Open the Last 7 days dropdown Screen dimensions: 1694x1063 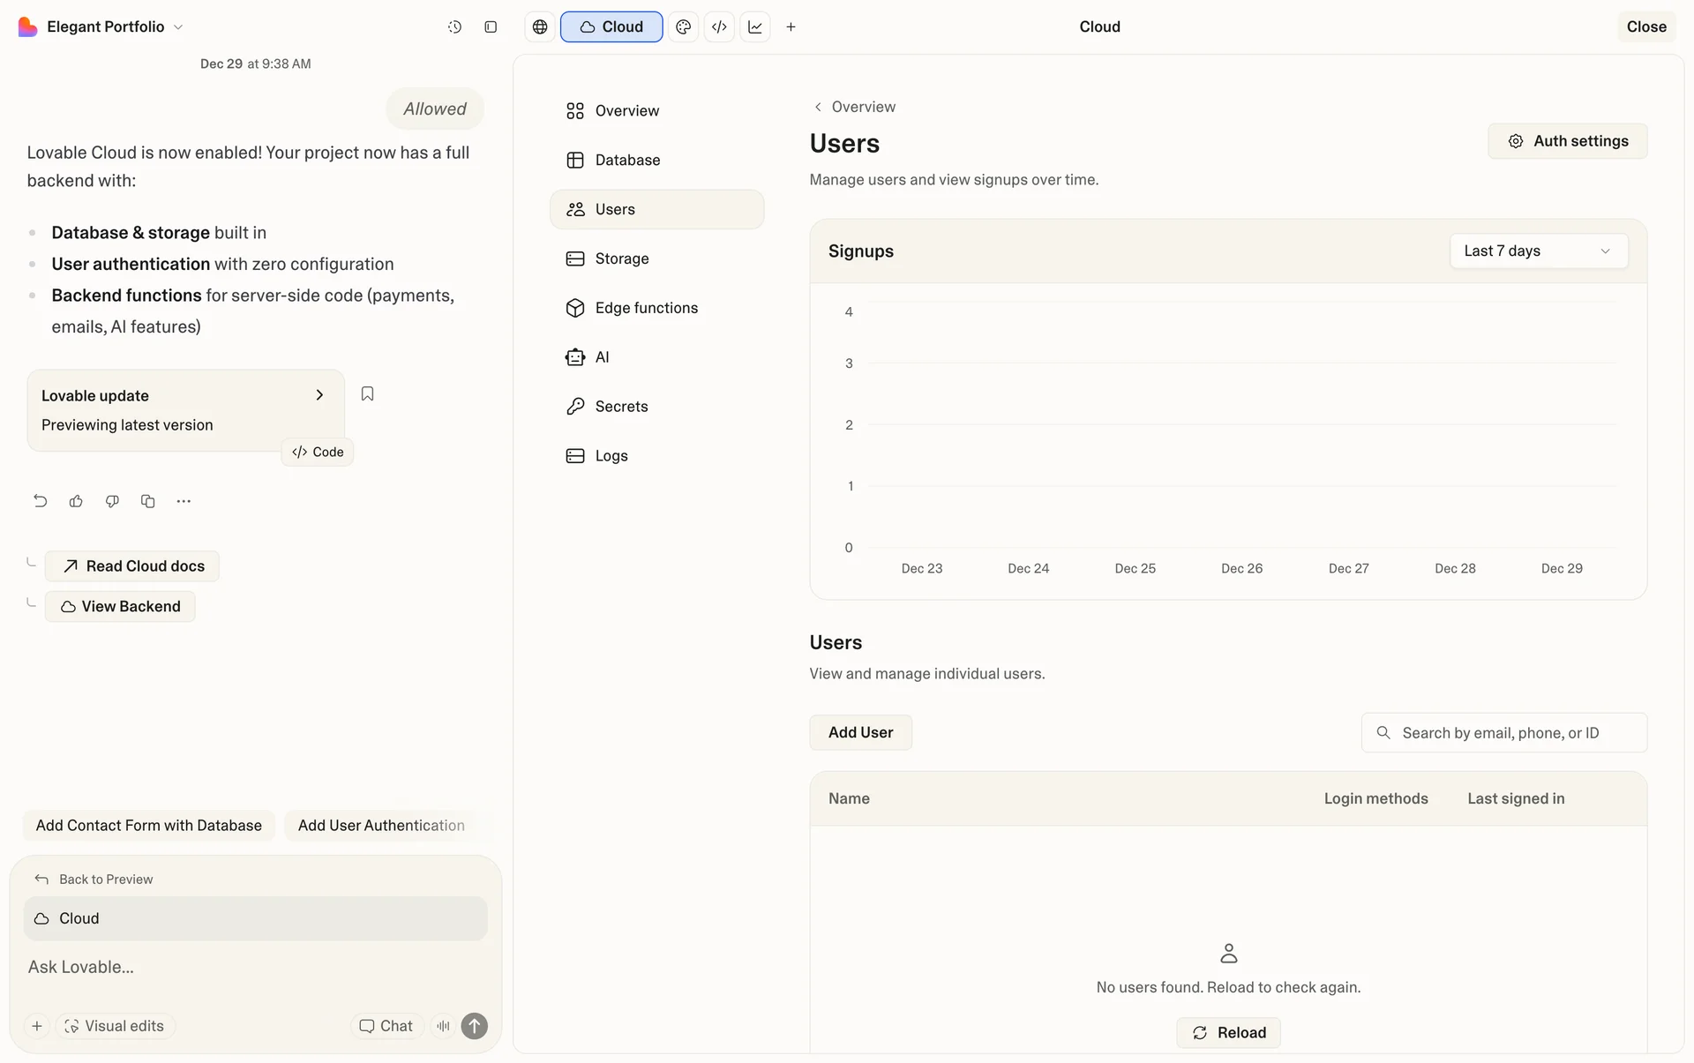[x=1538, y=251]
